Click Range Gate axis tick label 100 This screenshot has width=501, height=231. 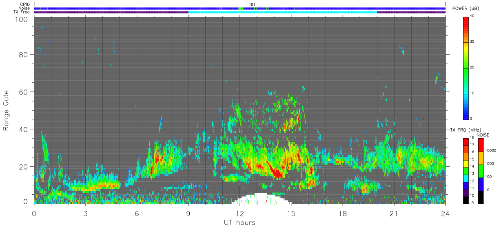click(21, 19)
